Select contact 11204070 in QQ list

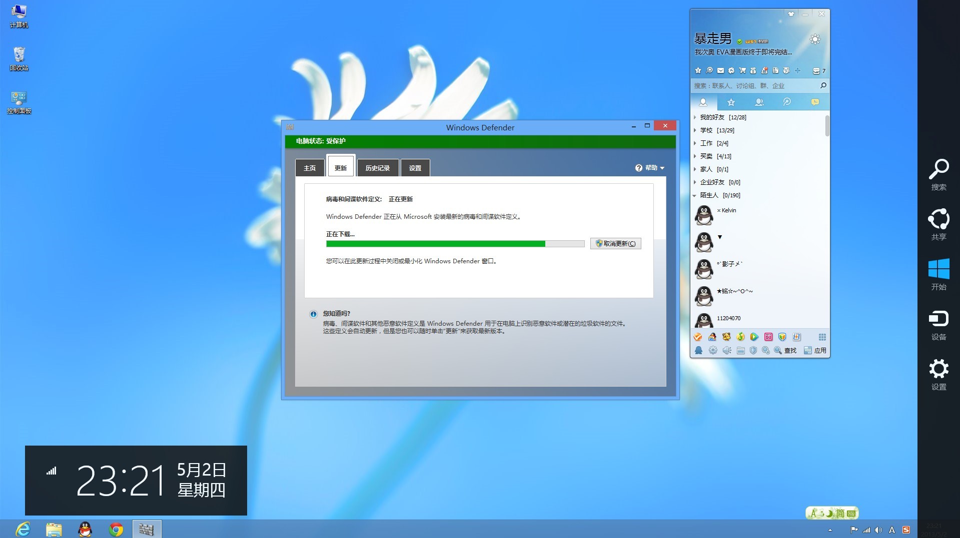coord(757,320)
